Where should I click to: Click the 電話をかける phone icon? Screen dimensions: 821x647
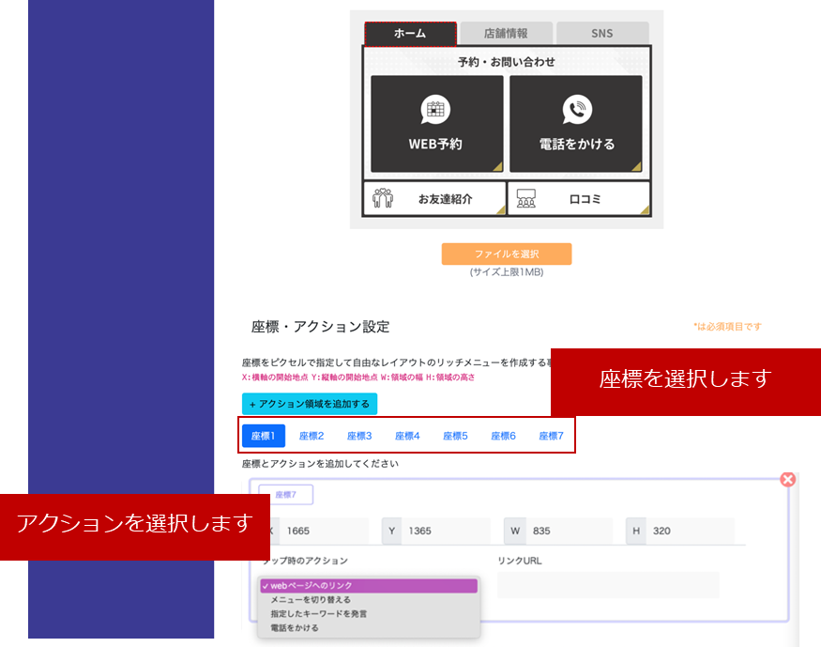(x=577, y=110)
